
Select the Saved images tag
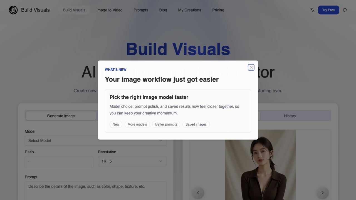pos(196,124)
